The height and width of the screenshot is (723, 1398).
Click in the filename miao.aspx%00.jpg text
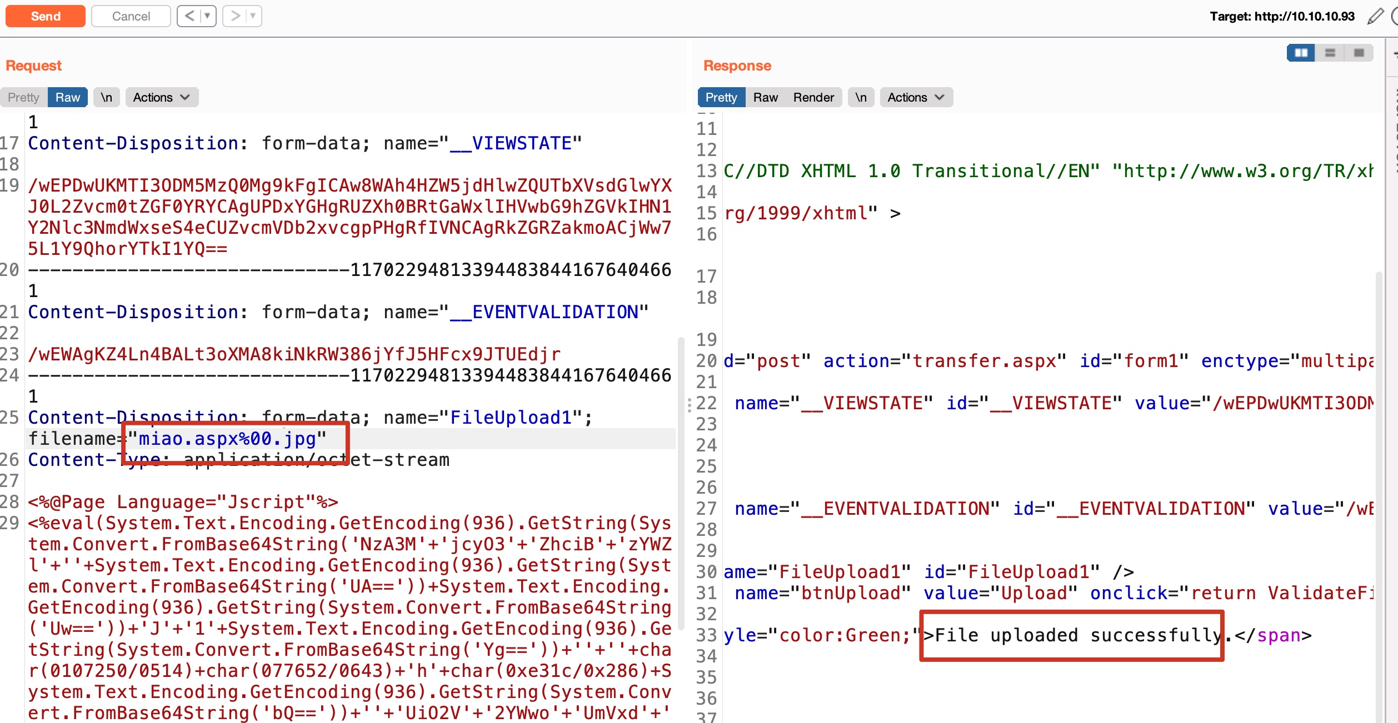coord(227,439)
